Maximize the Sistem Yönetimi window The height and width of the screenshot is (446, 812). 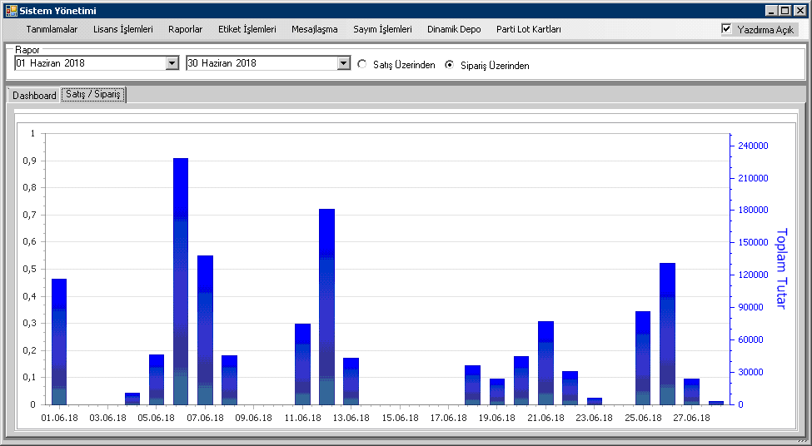point(785,10)
